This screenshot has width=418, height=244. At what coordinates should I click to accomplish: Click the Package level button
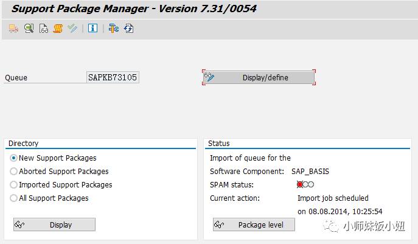point(254,225)
